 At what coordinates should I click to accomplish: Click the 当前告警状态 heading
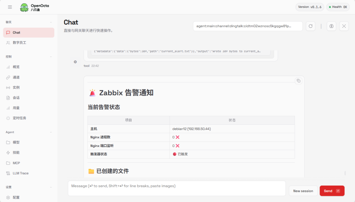point(104,107)
